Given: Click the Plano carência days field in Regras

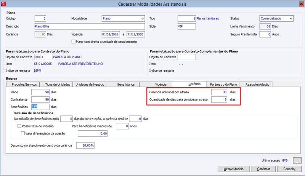Looking at the screenshot, I should (40, 92).
